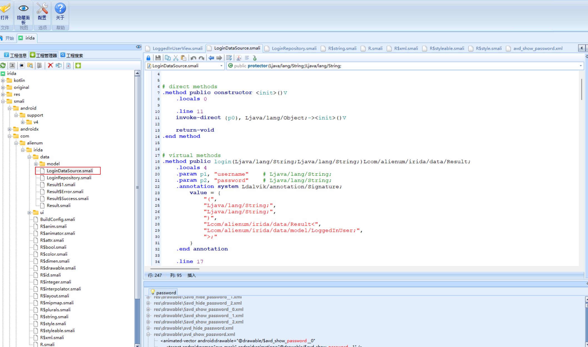This screenshot has height=347, width=588.
Task: Select R$drawable.smali in project tree
Action: (58, 268)
